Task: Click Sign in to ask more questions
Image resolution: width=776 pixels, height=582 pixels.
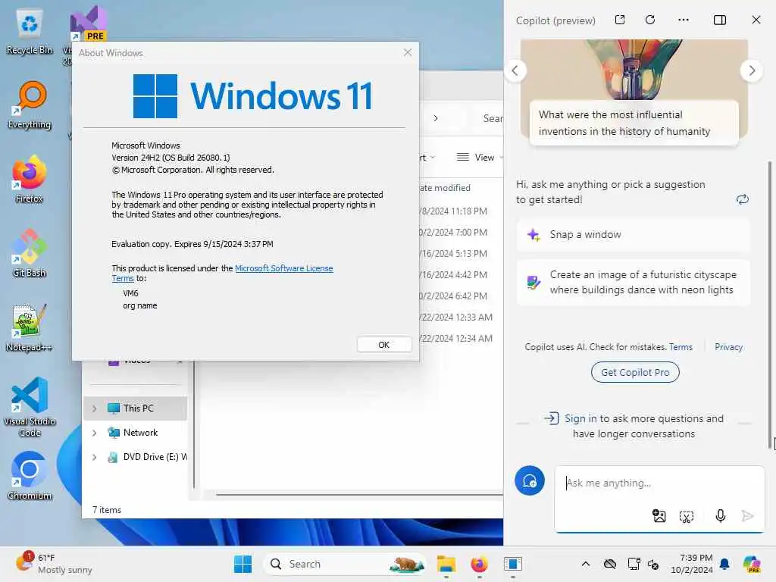Action: tap(634, 426)
